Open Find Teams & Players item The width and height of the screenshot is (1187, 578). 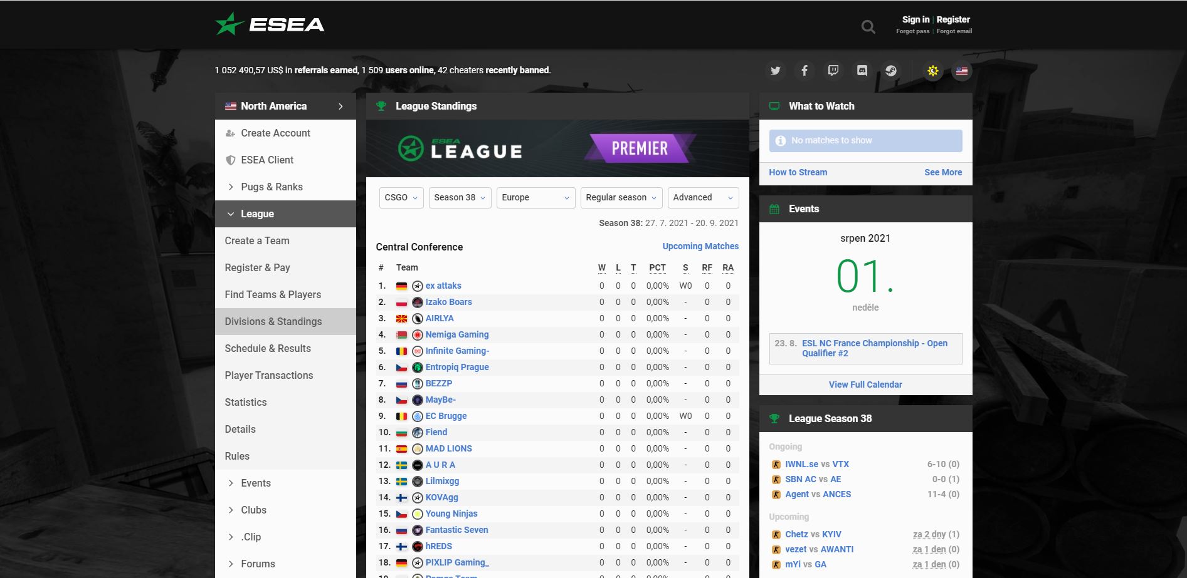285,295
